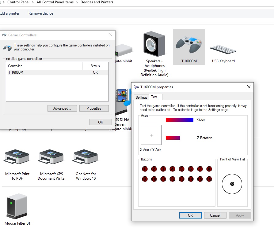Close the Game Controllers dialog

click(x=111, y=35)
